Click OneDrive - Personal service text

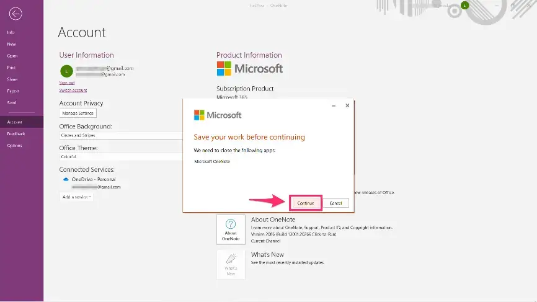coord(94,179)
